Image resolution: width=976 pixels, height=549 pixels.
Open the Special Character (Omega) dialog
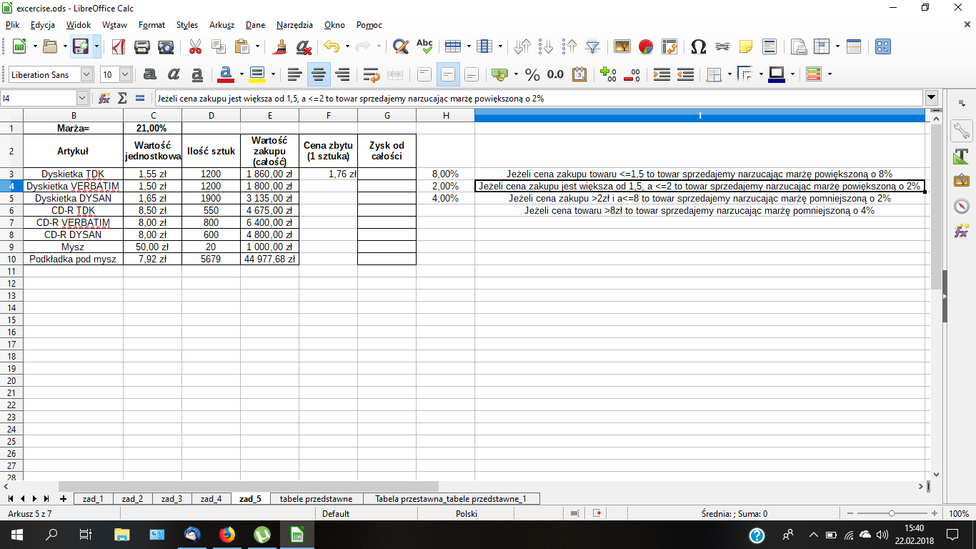point(699,47)
